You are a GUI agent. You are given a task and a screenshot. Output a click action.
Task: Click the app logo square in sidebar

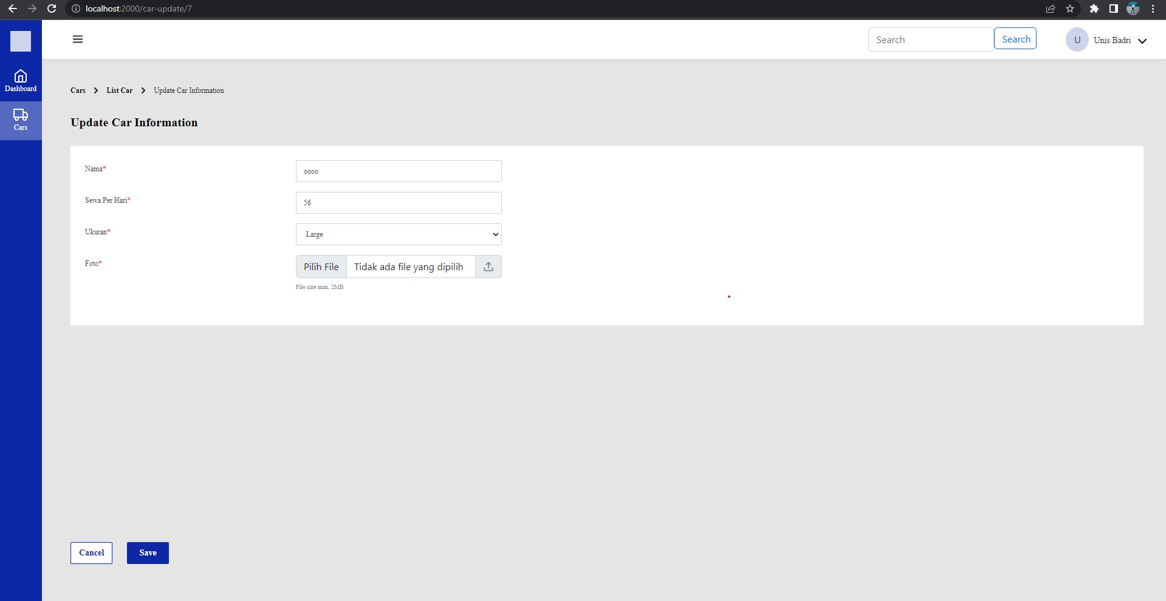pyautogui.click(x=21, y=41)
